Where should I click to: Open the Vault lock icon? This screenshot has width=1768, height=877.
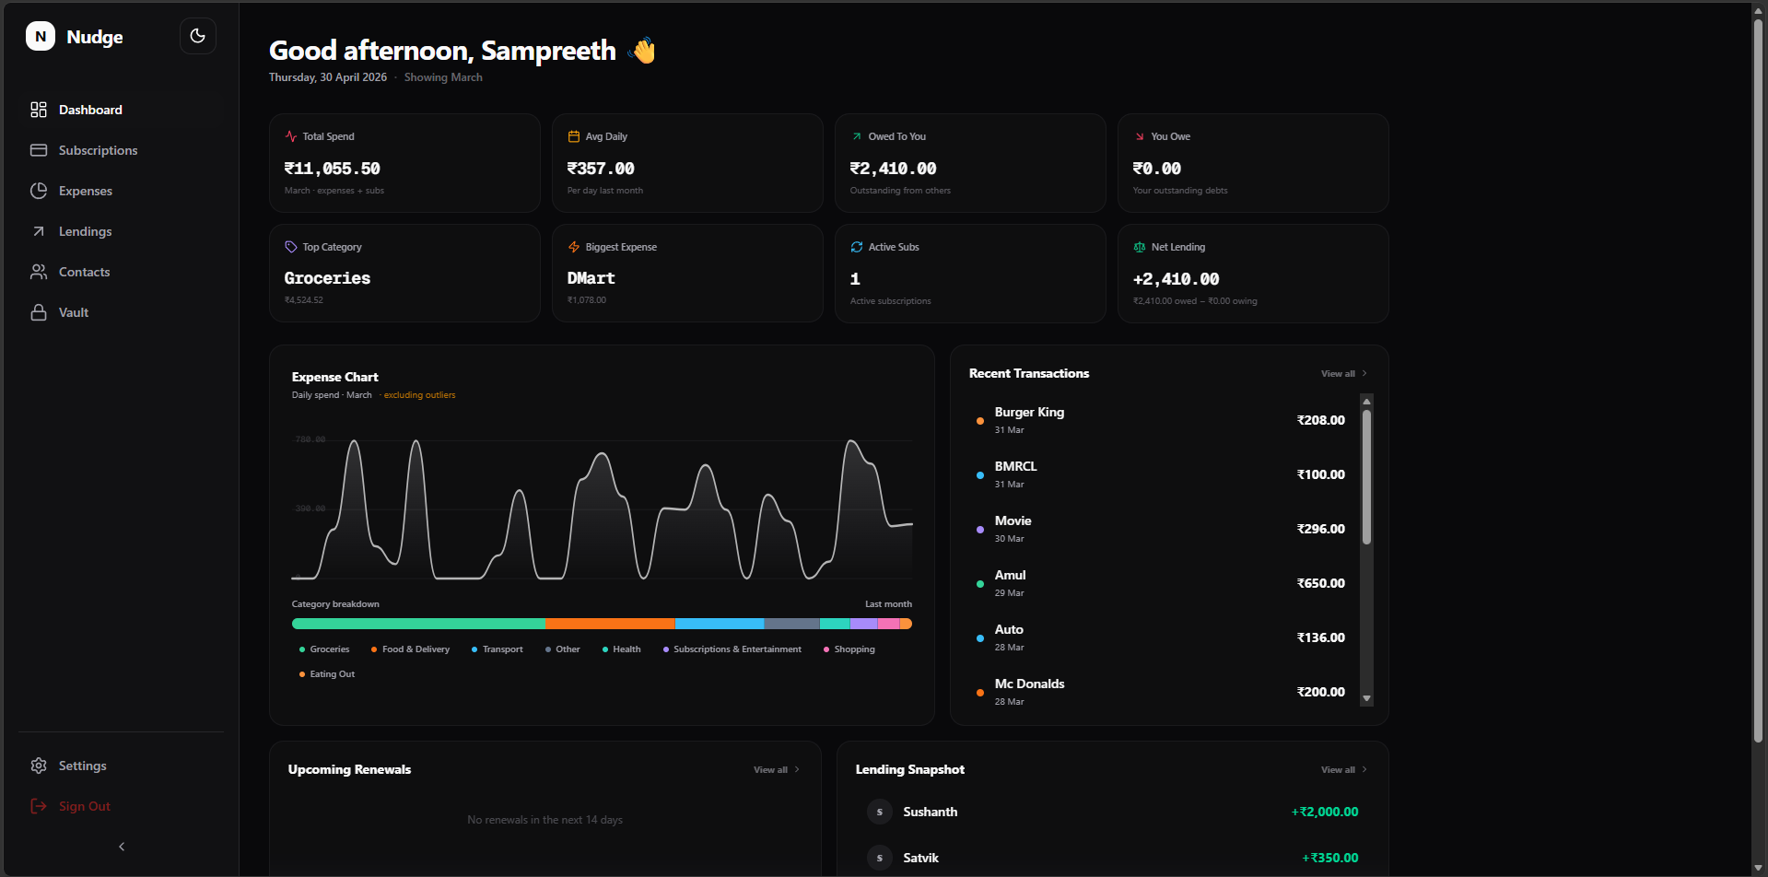pos(39,312)
